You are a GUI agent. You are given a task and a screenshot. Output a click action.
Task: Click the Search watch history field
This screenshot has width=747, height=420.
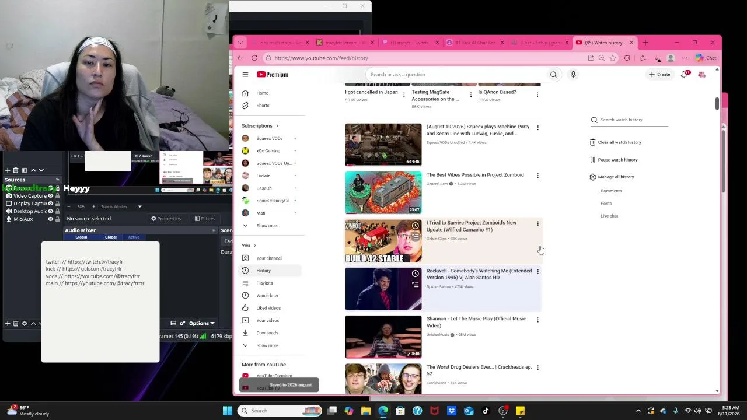629,120
